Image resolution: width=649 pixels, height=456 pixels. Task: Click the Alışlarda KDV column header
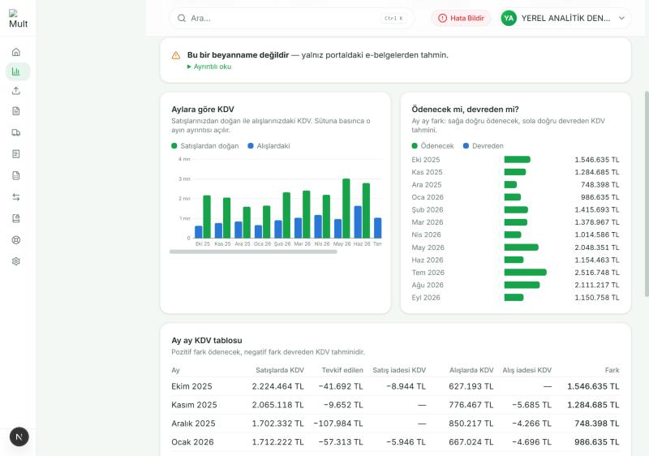pos(471,370)
